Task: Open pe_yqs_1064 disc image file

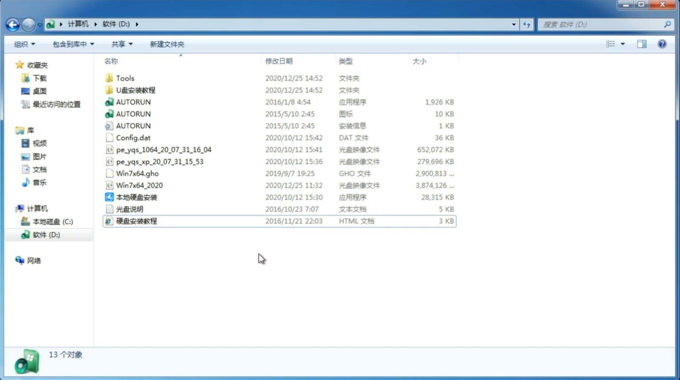Action: coord(164,149)
